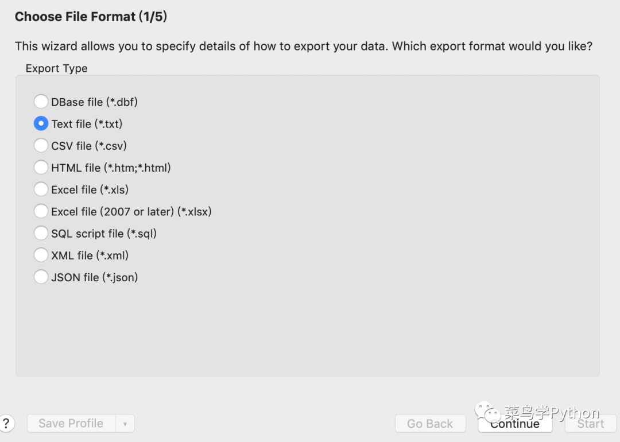Select JSON file (*.json) radio button
Viewport: 620px width, 442px height.
(x=41, y=277)
